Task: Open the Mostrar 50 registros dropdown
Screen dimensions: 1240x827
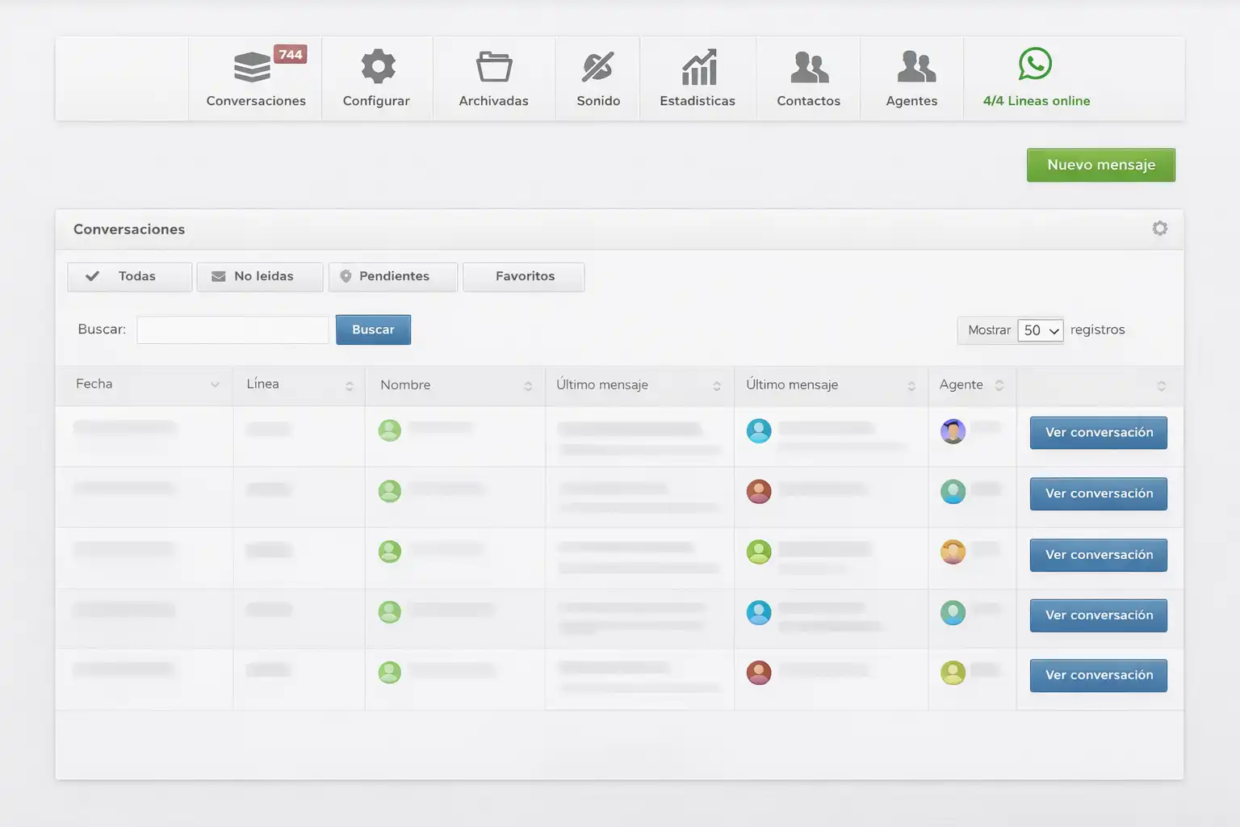Action: tap(1041, 330)
